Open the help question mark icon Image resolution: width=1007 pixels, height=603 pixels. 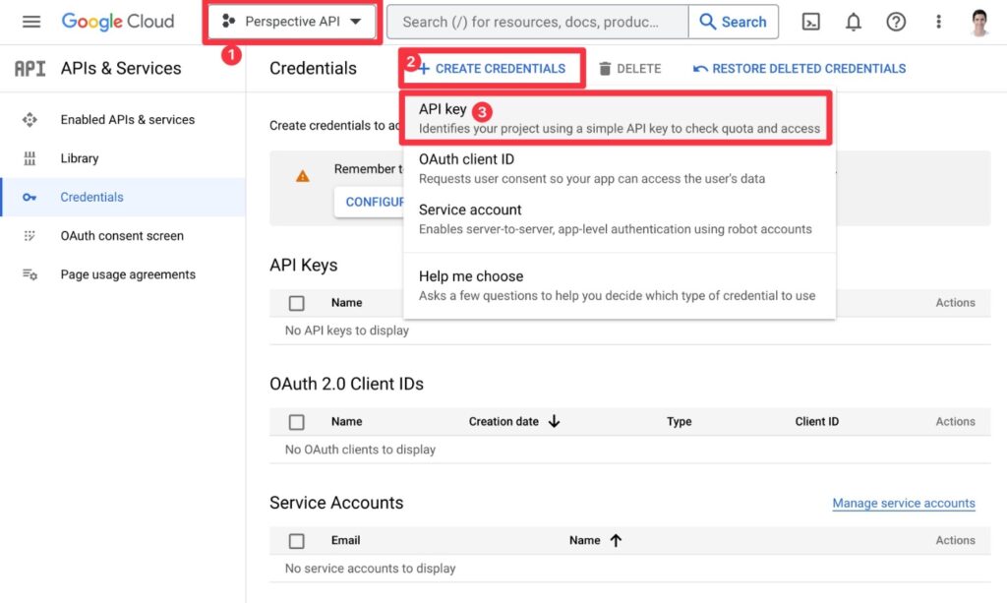896,22
